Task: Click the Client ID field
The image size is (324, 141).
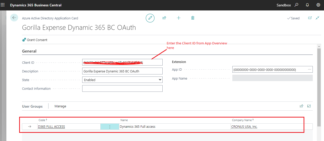Action: [x=122, y=62]
